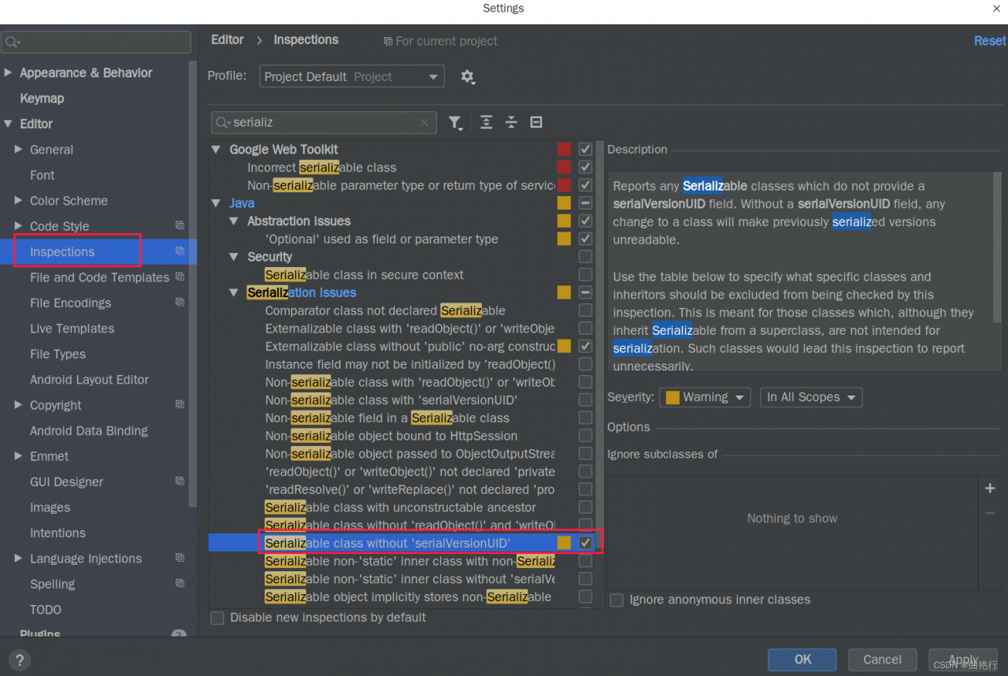Click the project-level icon beside Language Injections
This screenshot has height=676, width=1008.
[x=180, y=558]
